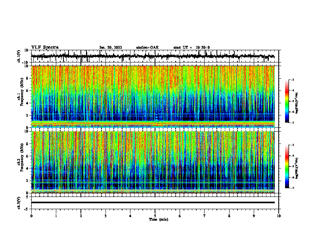Click time axis tick label '4'
The width and height of the screenshot is (314, 242).
[130, 216]
